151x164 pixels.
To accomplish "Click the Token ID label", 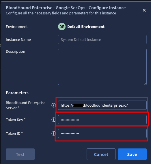I will [x=14, y=133].
